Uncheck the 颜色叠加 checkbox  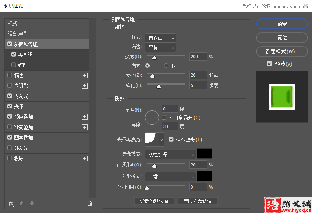[x=9, y=117]
